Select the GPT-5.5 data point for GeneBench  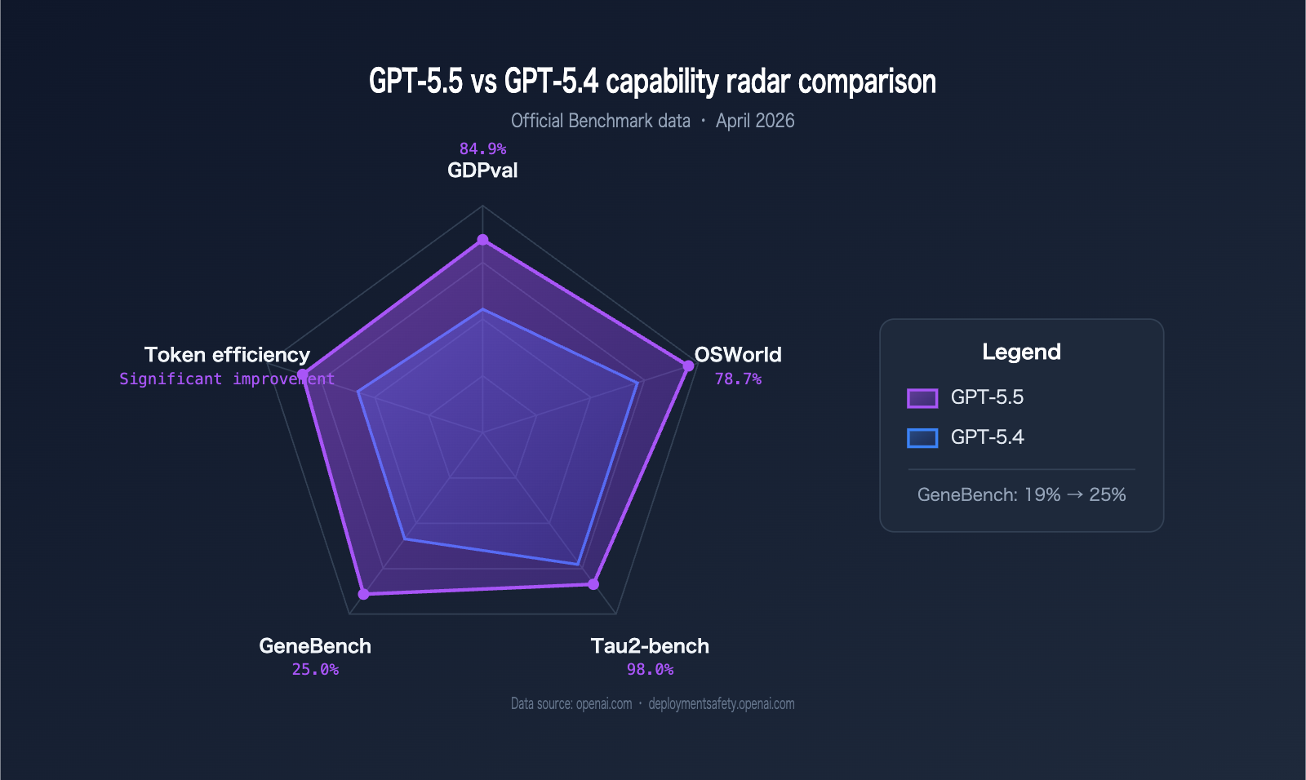click(x=364, y=594)
